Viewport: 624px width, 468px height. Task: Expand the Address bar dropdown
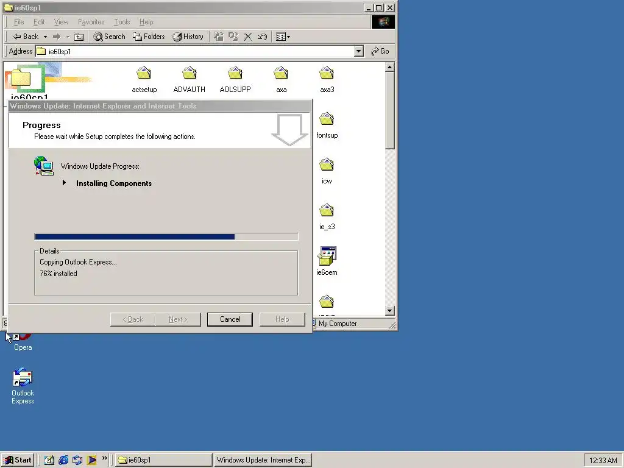358,51
